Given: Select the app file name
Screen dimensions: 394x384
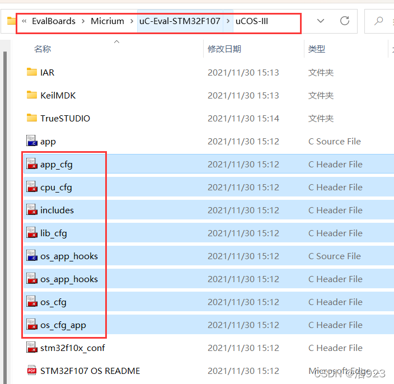Looking at the screenshot, I should [x=48, y=142].
